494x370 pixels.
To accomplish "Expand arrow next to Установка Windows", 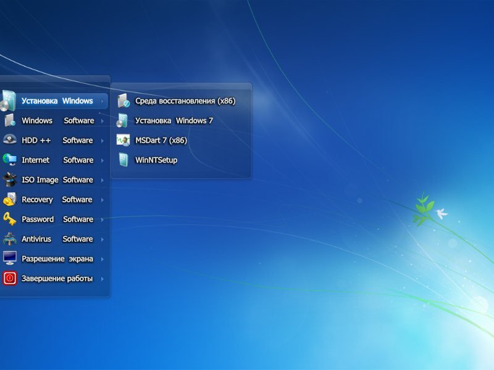I will tap(103, 101).
